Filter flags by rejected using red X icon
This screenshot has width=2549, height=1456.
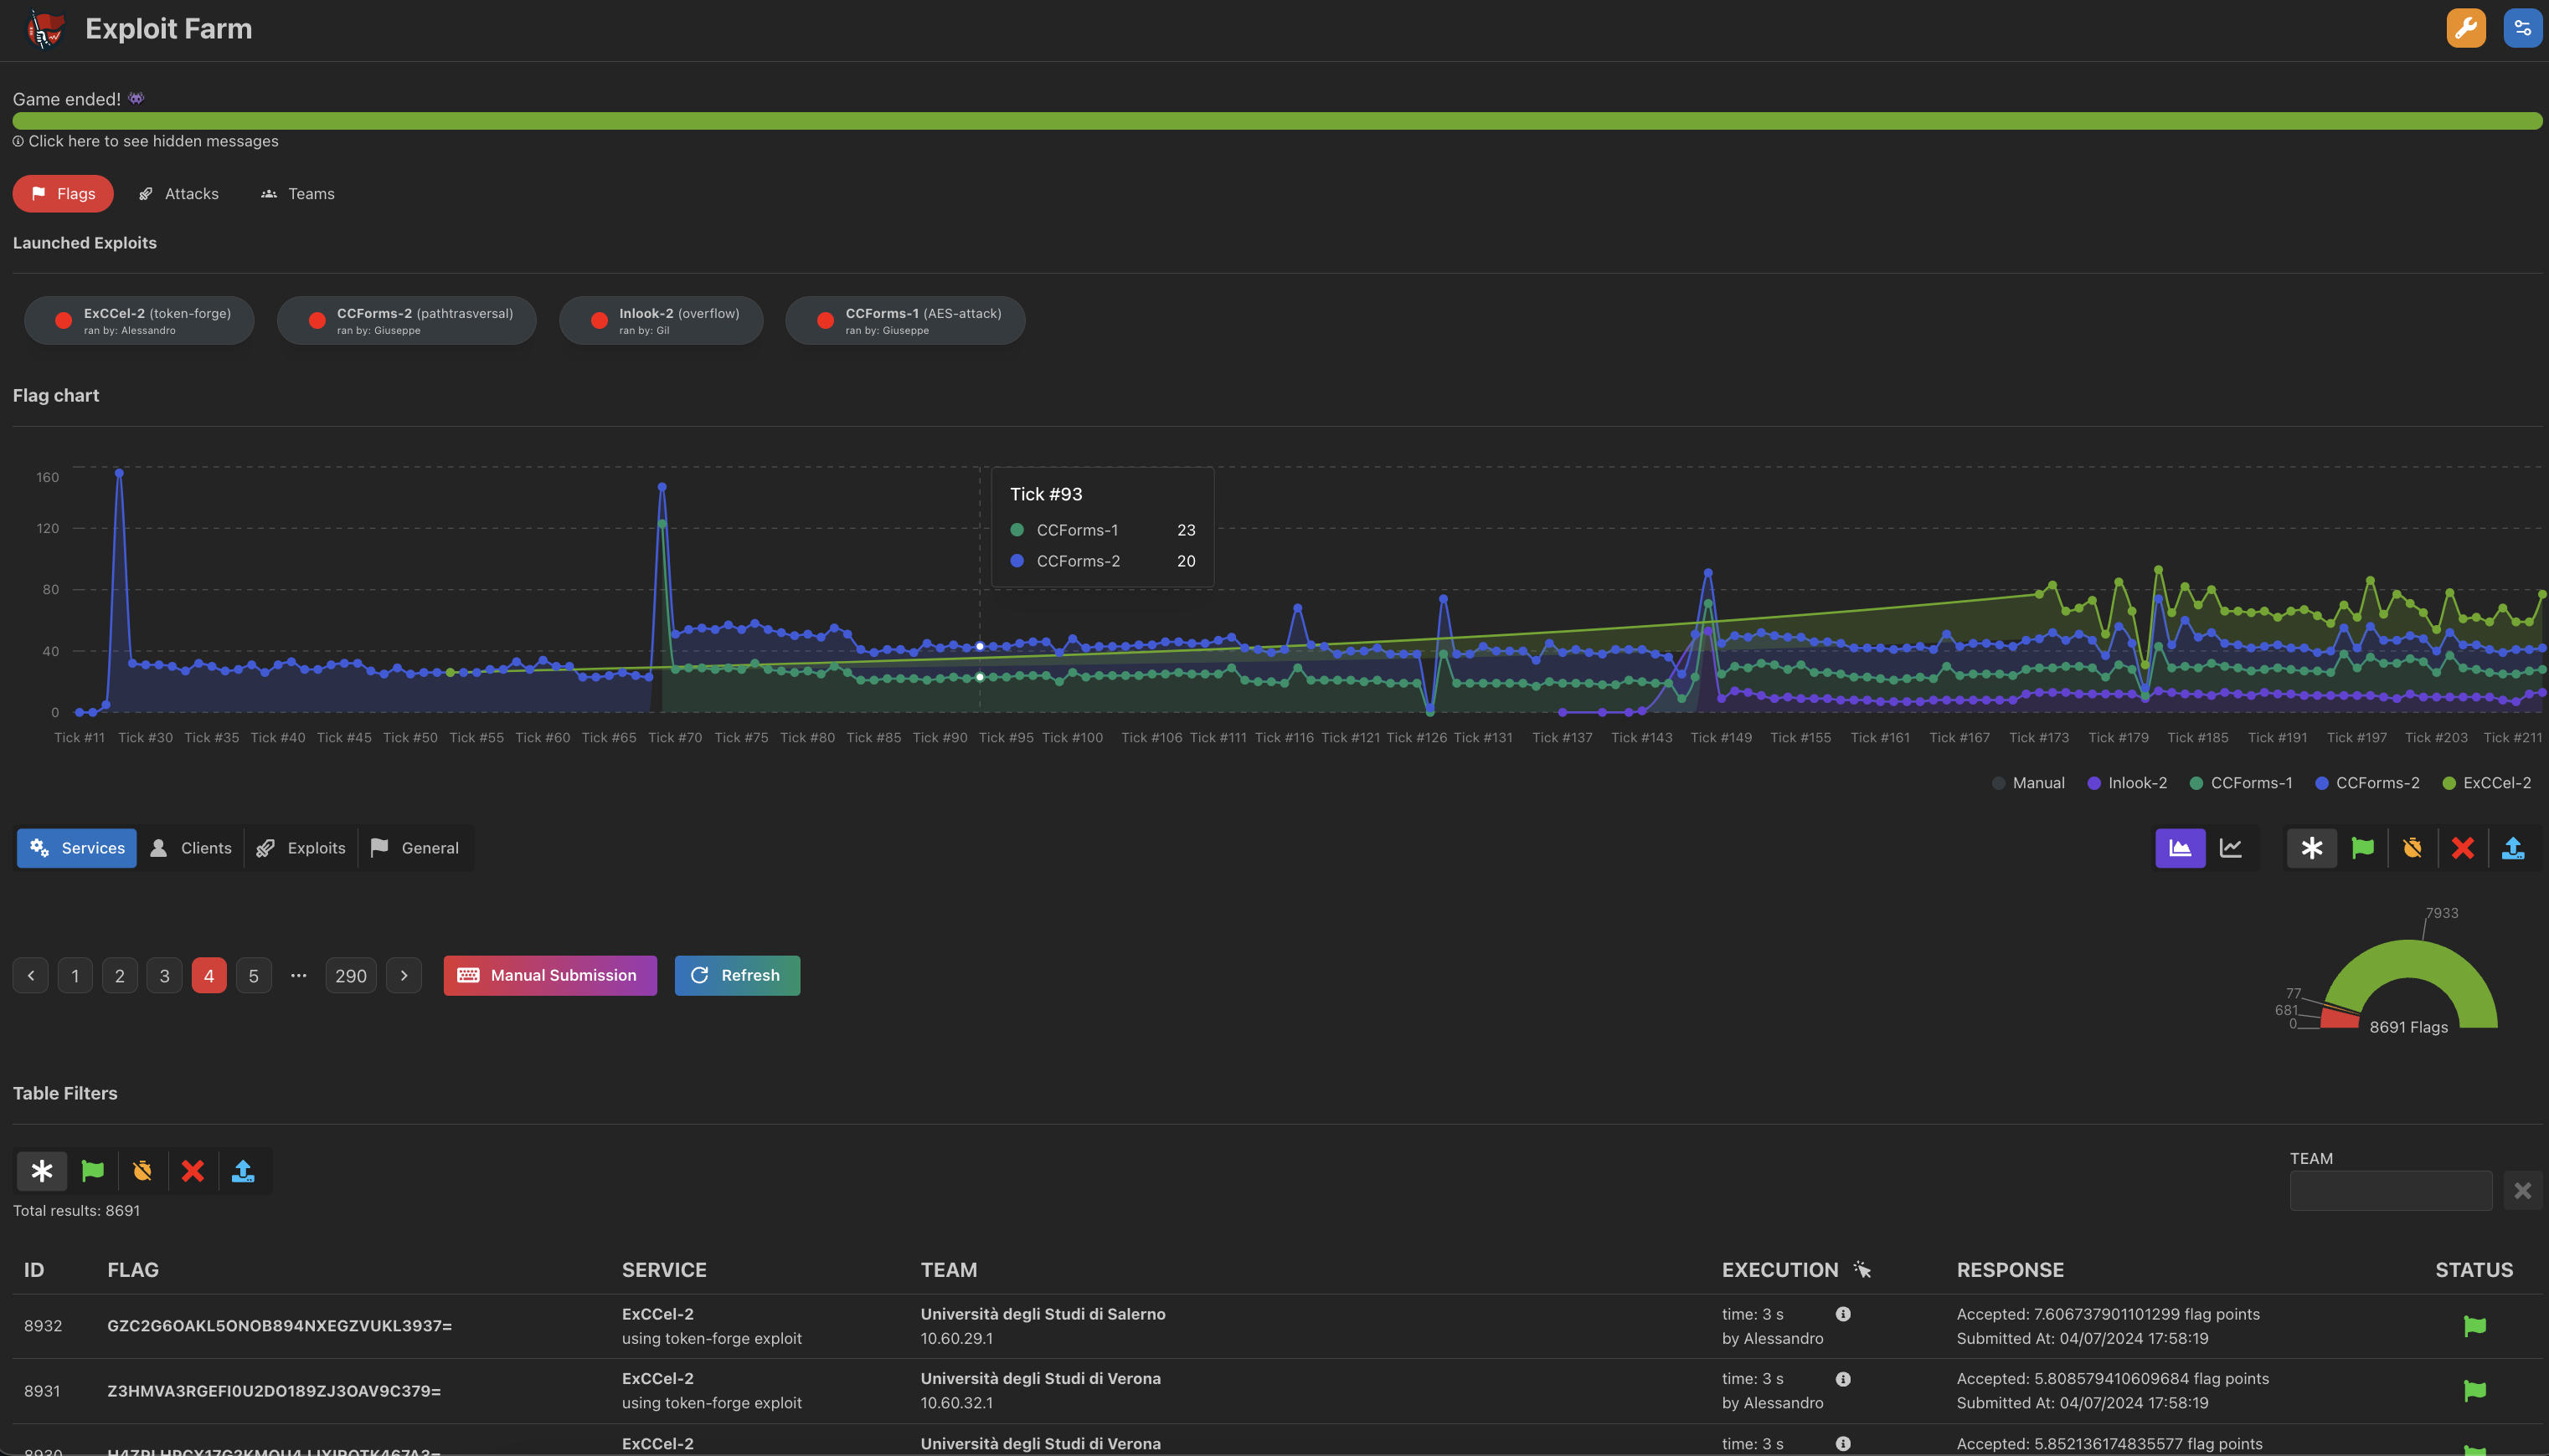click(192, 1170)
